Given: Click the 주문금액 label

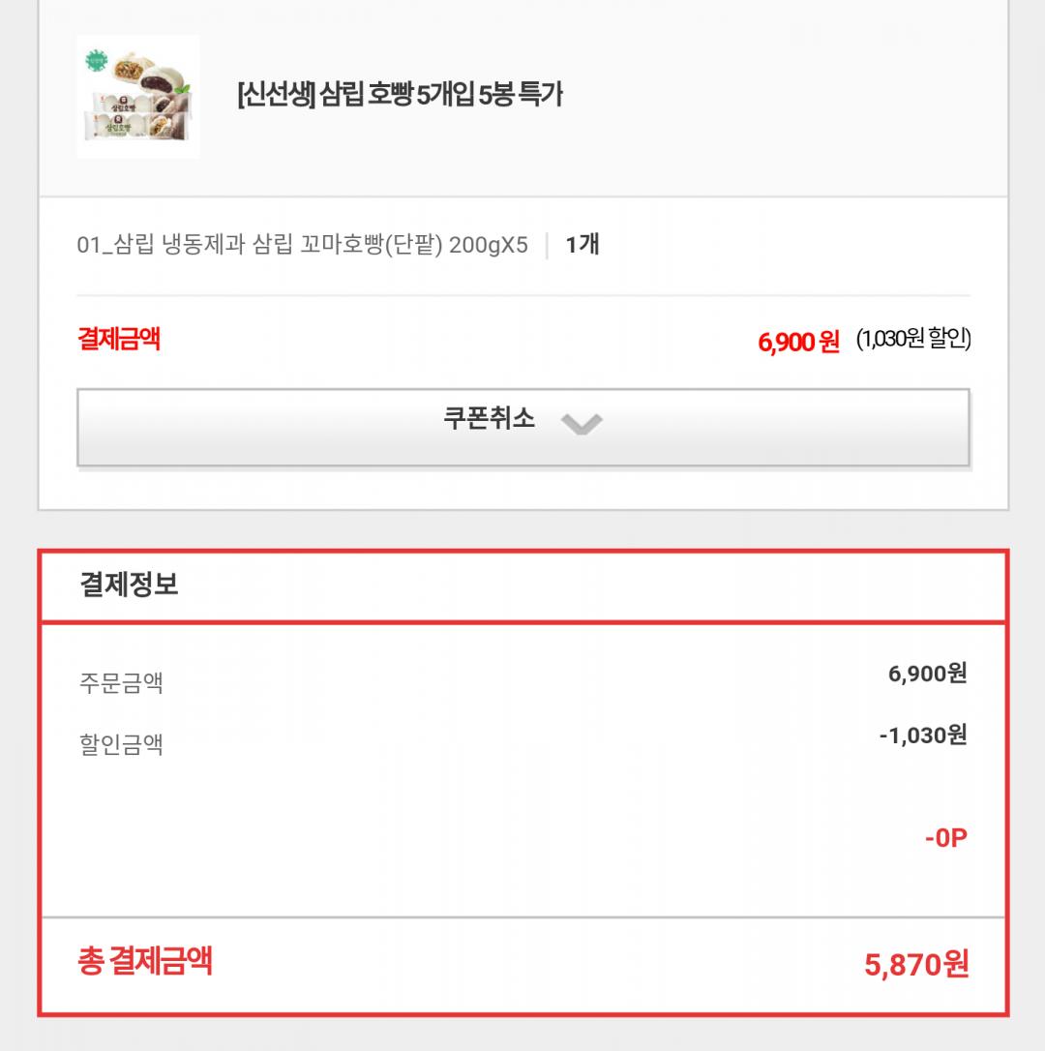Looking at the screenshot, I should pos(121,683).
